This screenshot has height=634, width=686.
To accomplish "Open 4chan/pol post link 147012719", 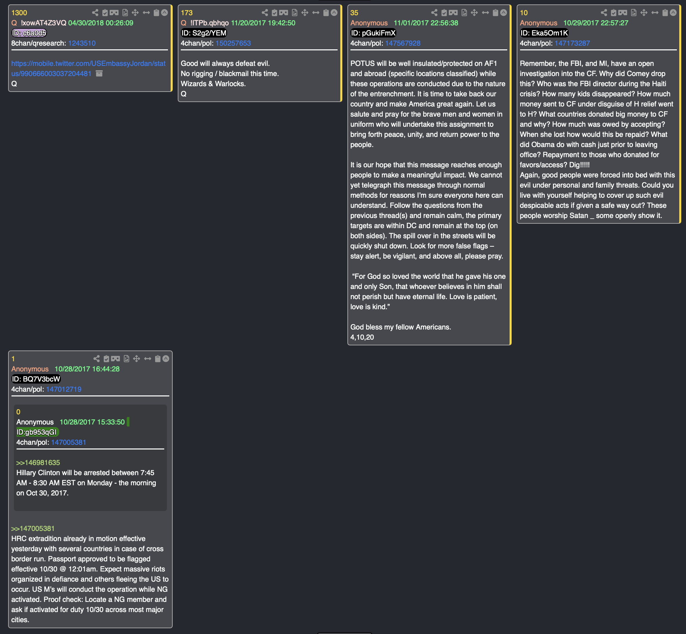I will coord(64,389).
